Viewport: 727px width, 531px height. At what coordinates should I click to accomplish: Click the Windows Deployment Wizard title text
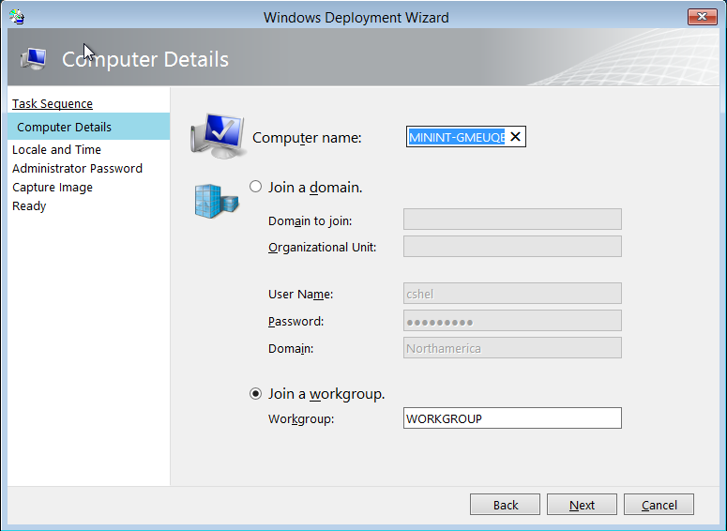(356, 18)
